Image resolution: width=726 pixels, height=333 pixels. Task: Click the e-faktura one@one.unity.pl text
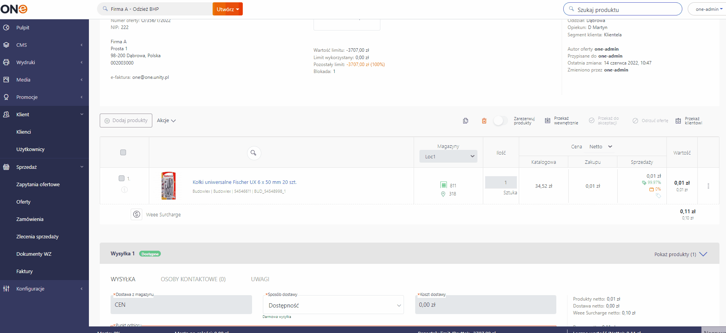pos(140,77)
